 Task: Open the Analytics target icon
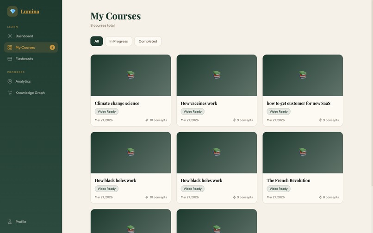click(10, 81)
